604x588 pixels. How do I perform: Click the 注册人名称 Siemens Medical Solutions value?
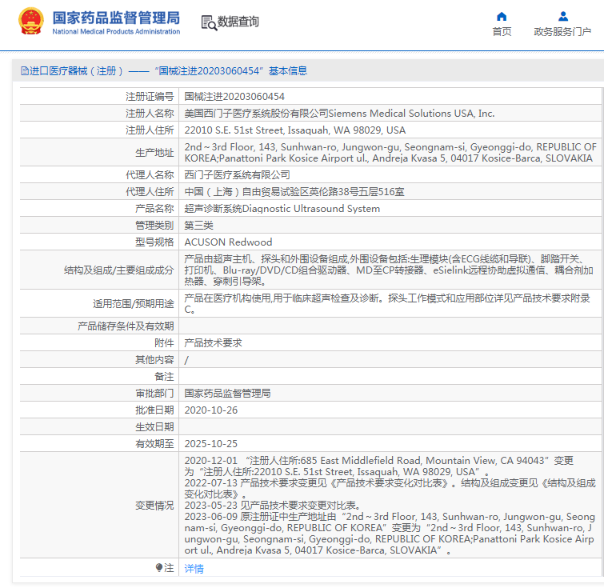339,114
